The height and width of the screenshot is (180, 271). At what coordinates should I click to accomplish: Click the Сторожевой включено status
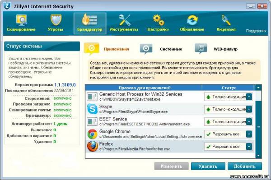tap(62, 98)
